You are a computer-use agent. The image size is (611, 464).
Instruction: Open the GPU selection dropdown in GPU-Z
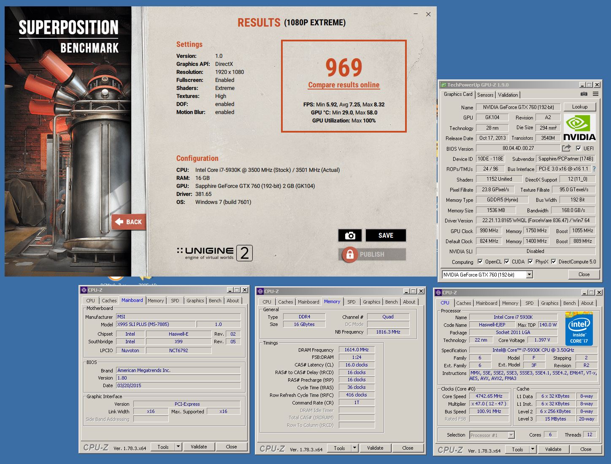[530, 274]
